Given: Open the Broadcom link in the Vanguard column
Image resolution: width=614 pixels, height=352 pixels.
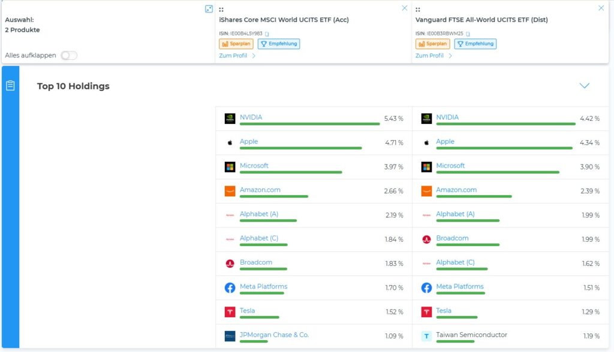Looking at the screenshot, I should pos(452,238).
